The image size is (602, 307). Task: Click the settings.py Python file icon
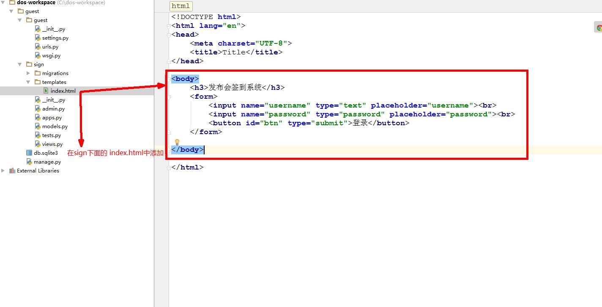point(38,38)
